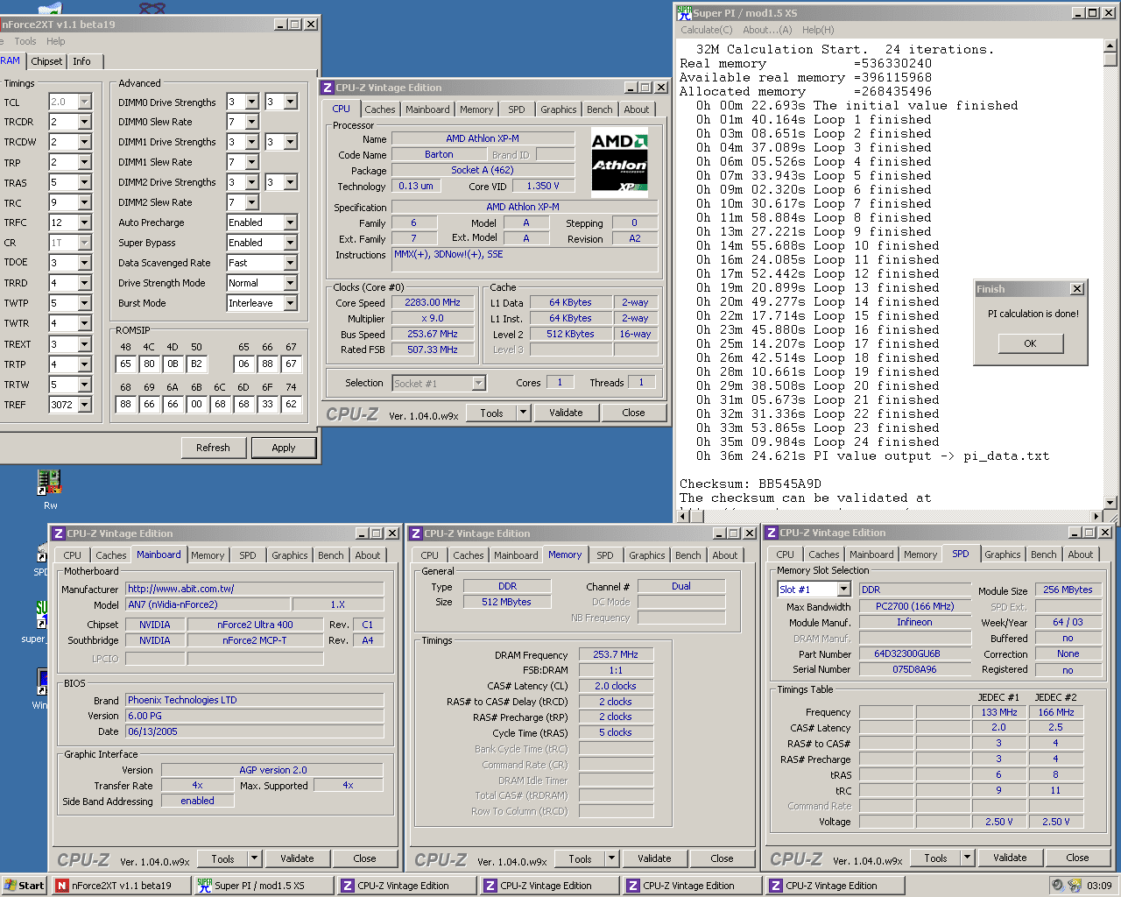Viewport: 1121px width, 897px height.
Task: Open the partially hidden SPD desktop shortcut
Action: coord(42,554)
